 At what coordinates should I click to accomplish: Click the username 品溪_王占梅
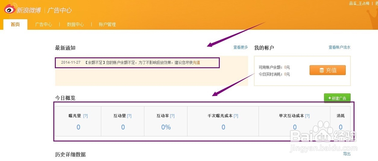[359, 3]
